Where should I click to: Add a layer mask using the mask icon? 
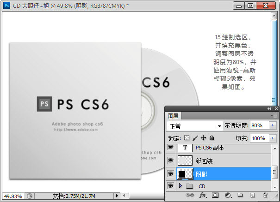point(215,196)
